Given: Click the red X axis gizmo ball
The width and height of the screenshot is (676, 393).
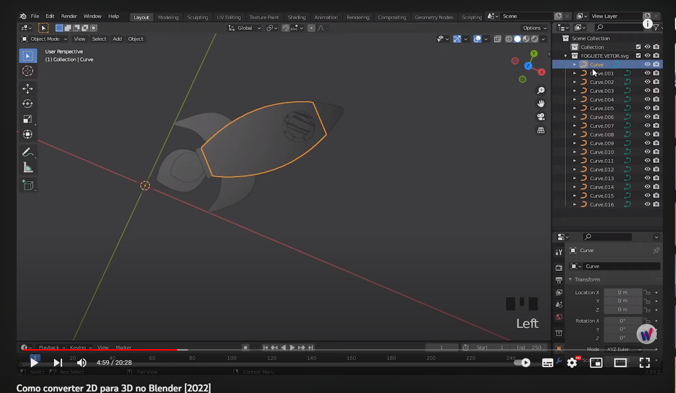Looking at the screenshot, I should (x=542, y=72).
